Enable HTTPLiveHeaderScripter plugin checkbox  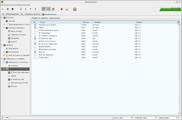[35, 30]
